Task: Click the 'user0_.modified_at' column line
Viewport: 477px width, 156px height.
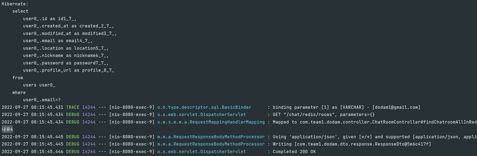Action: 70,34
